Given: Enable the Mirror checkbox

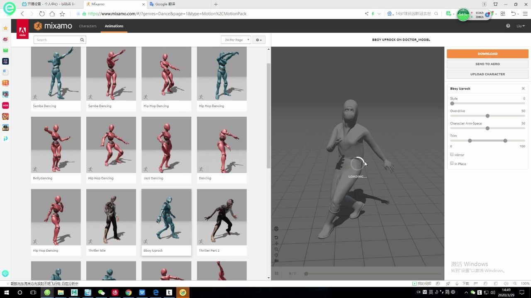Looking at the screenshot, I should [452, 154].
